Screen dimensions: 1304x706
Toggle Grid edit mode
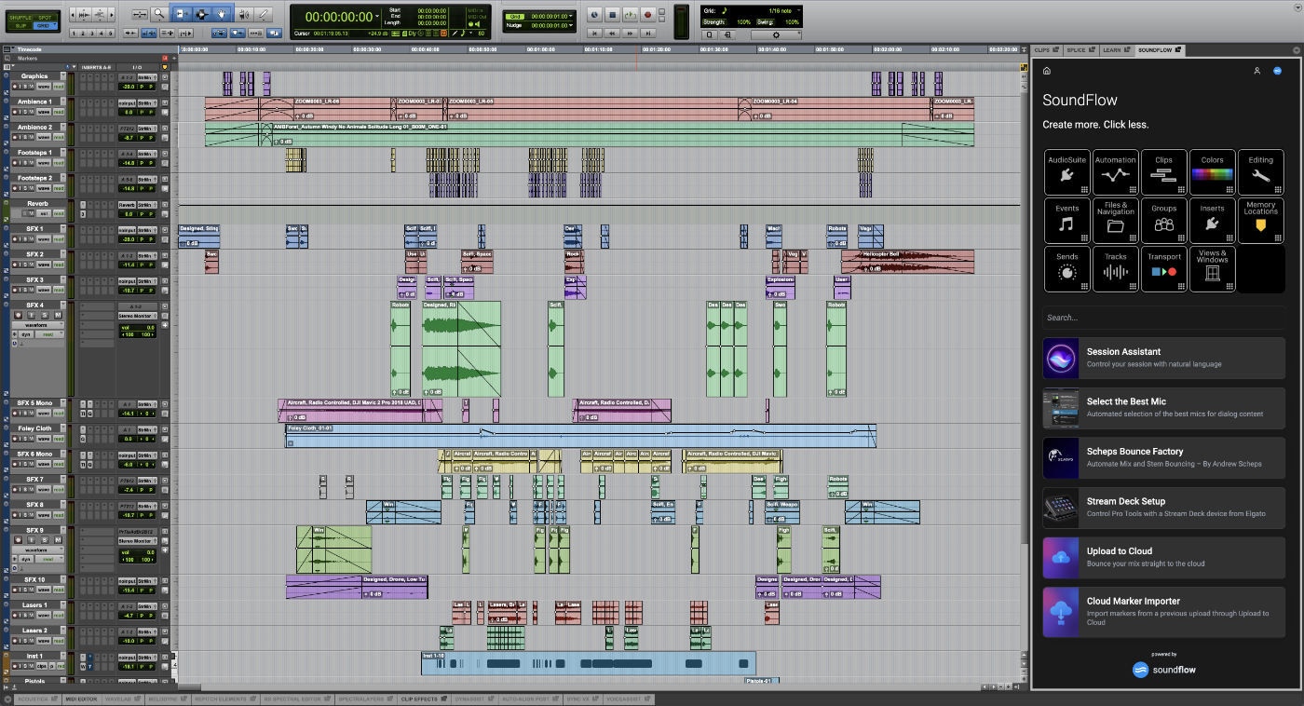pos(45,26)
